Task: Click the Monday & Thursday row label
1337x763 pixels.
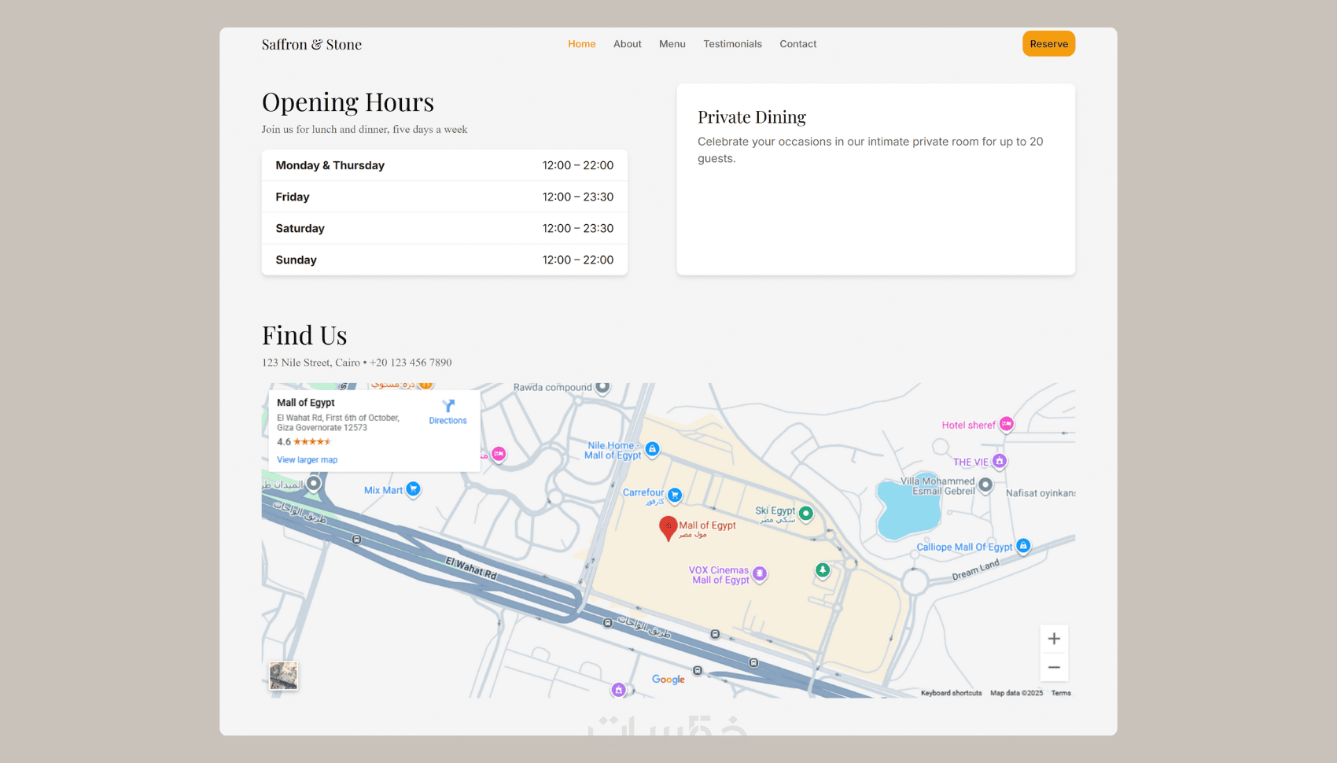Action: [330, 165]
